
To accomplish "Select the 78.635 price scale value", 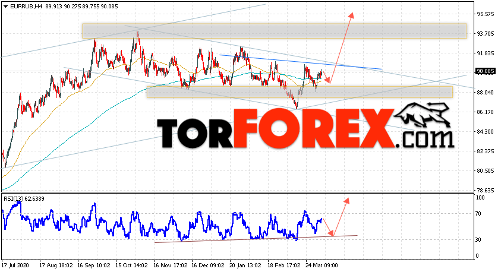I will (x=486, y=191).
